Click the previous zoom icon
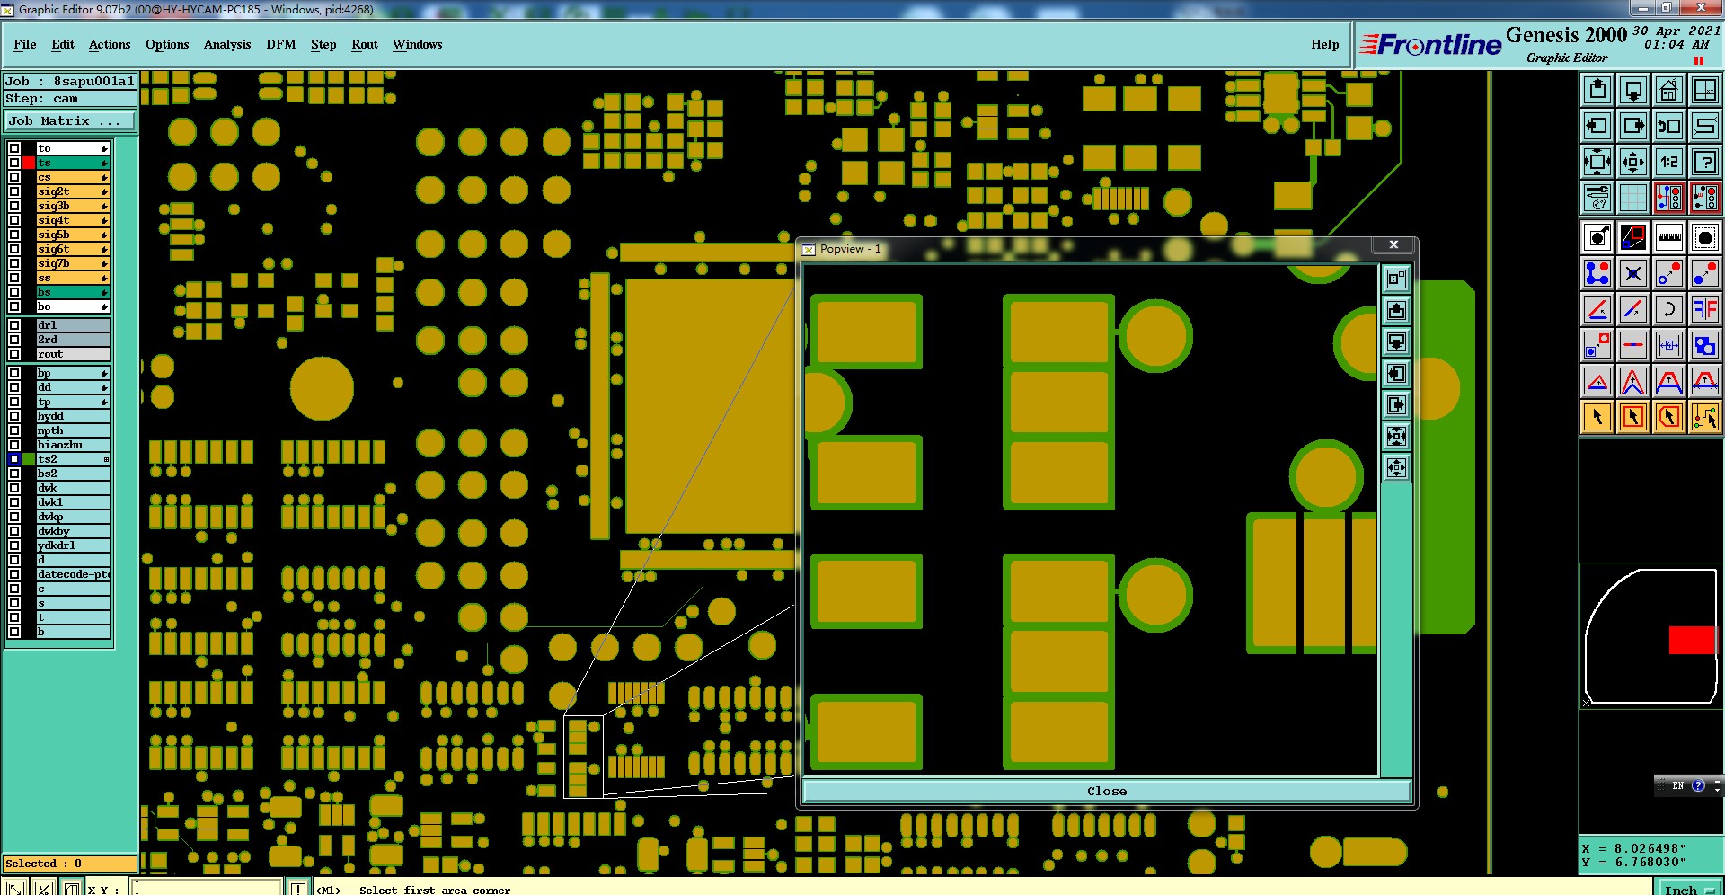Viewport: 1725px width, 895px height. 1669,126
